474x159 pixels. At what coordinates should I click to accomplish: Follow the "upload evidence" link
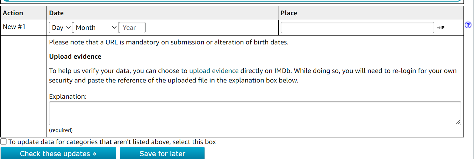coord(214,71)
